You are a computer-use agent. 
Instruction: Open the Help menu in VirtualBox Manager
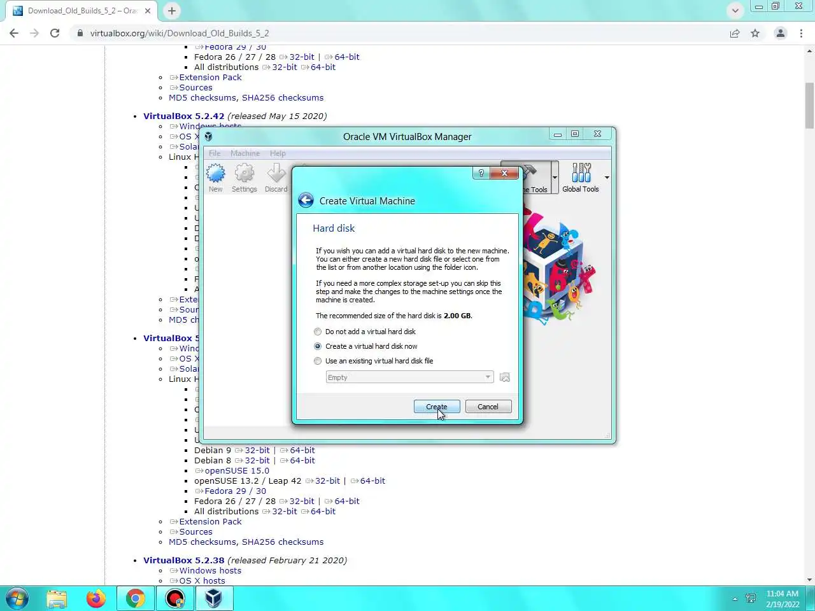click(x=278, y=153)
